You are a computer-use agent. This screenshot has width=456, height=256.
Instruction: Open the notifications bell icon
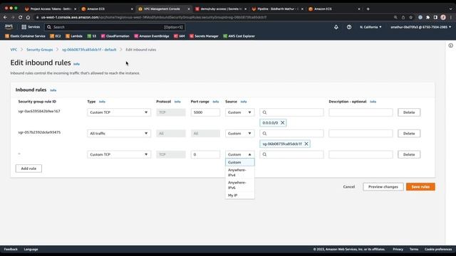336,27
